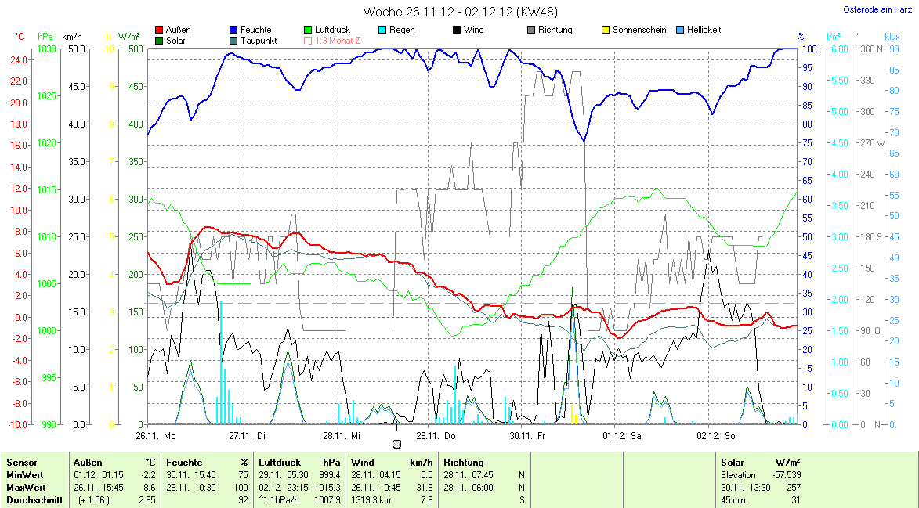The height and width of the screenshot is (508, 919).
Task: Click the green Luftdruck legend square
Action: [x=309, y=31]
